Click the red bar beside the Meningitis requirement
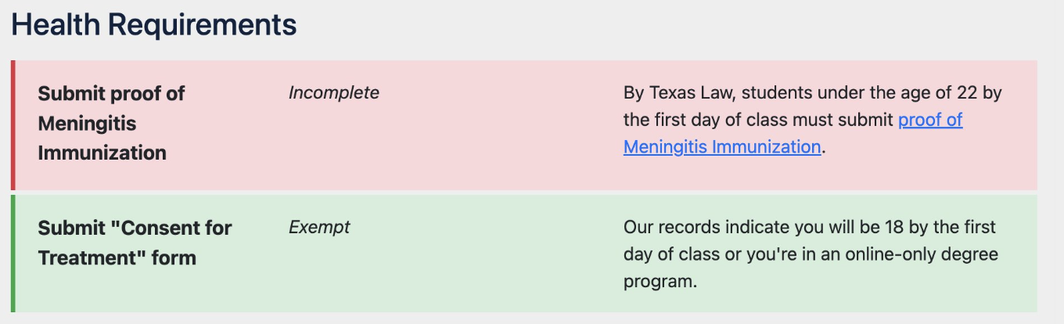Viewport: 1064px width, 324px height. coord(13,125)
